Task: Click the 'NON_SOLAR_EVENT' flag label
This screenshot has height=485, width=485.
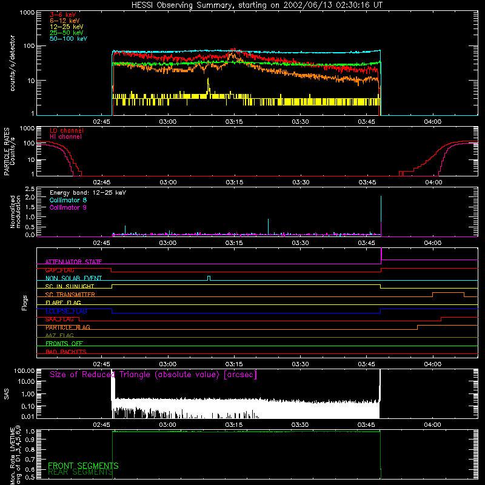Action: (73, 278)
